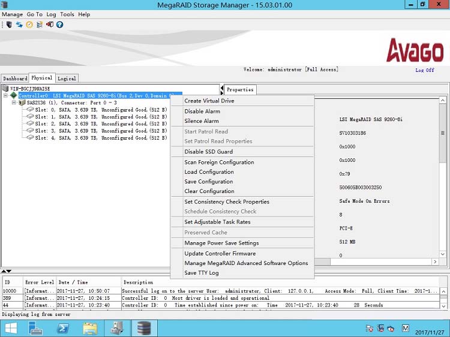
Task: Switch to the Logical tab
Action: tap(67, 79)
